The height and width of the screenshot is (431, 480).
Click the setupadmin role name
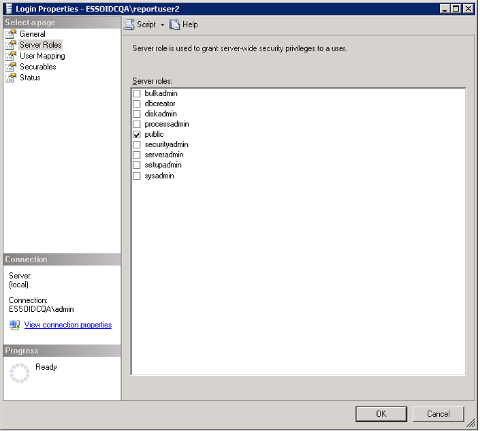163,165
